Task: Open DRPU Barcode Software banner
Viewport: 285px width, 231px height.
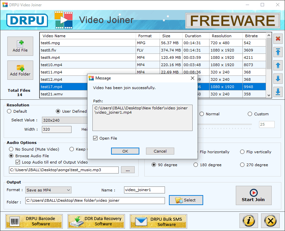Action: pos(34,221)
